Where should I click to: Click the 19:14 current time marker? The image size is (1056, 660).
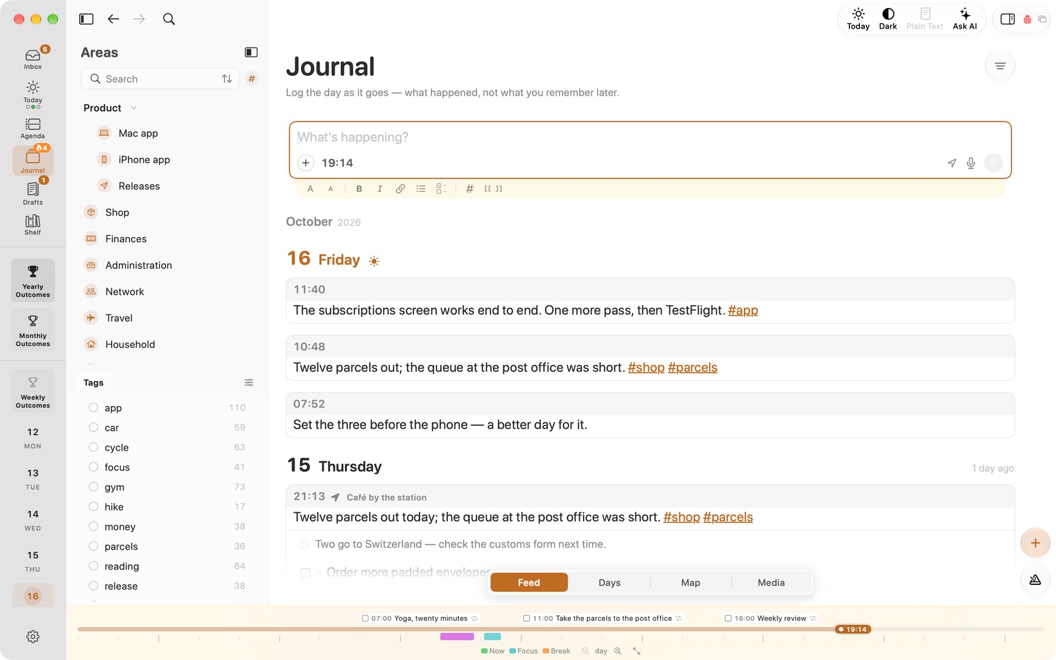click(853, 629)
